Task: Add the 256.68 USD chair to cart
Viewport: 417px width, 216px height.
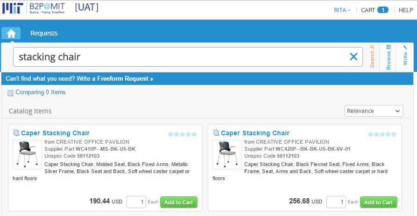Action: (x=378, y=202)
